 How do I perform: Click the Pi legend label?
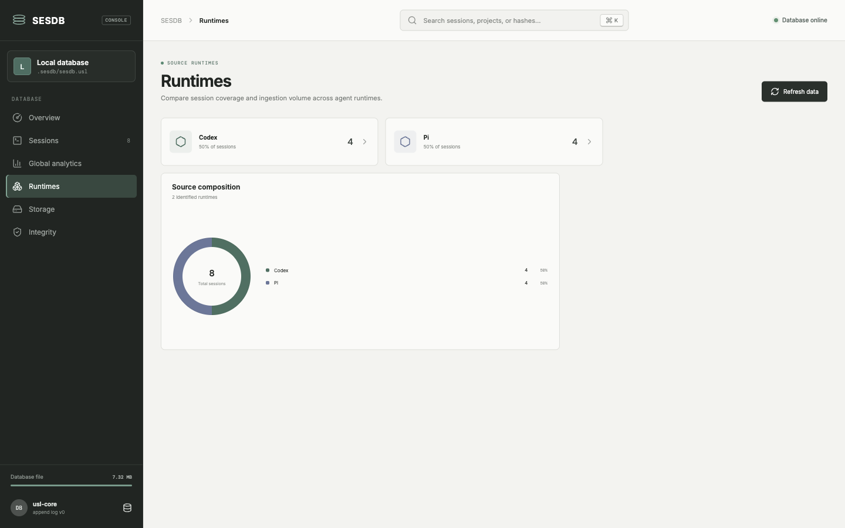[x=276, y=283]
